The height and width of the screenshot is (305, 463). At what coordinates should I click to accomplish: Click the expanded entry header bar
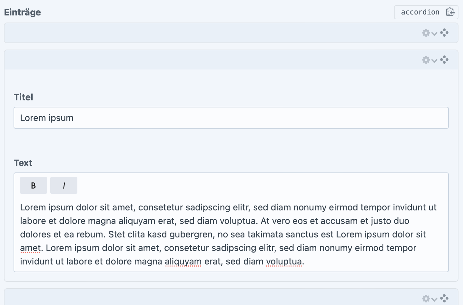pos(210,60)
